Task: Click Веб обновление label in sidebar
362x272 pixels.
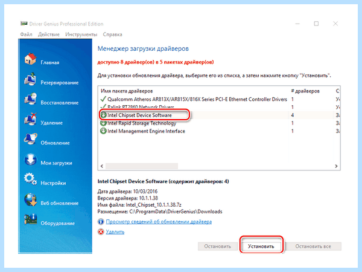Action: [x=60, y=203]
